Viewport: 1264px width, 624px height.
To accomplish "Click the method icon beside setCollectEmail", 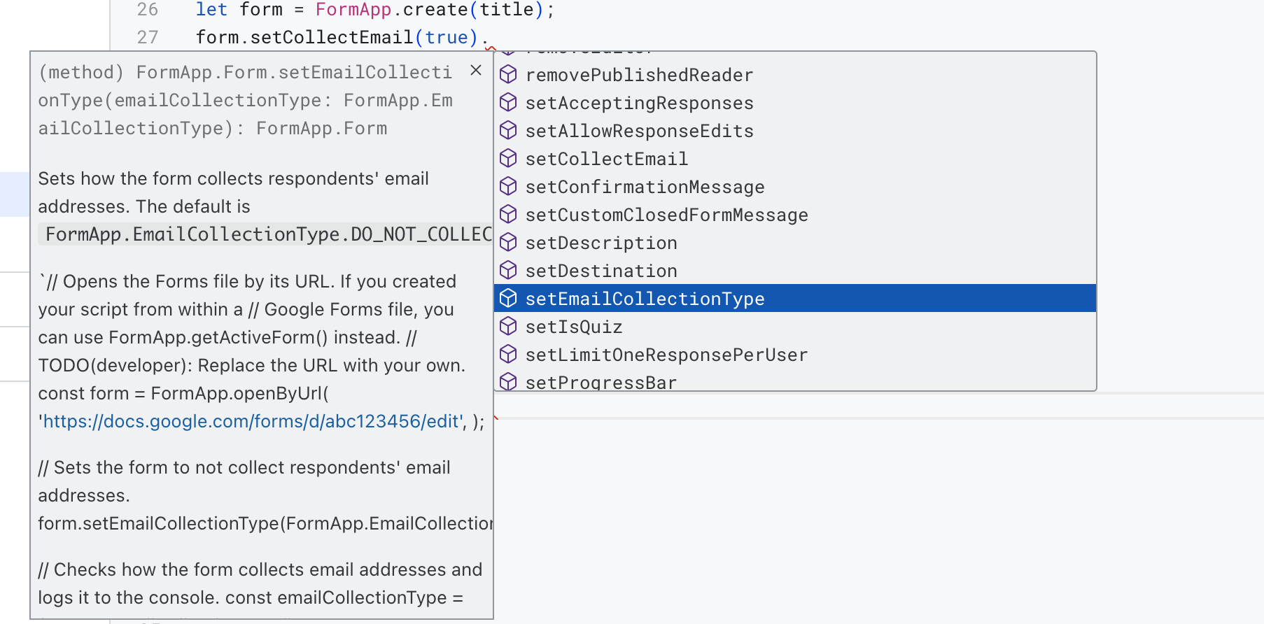I will (508, 158).
